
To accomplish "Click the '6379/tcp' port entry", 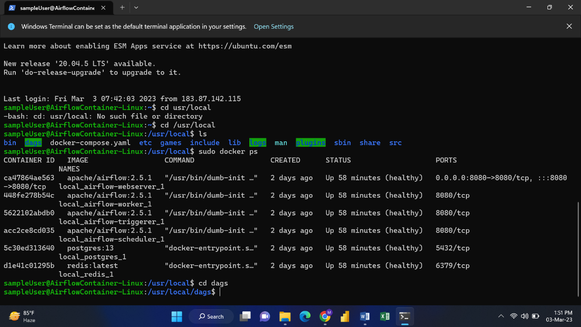I will [453, 266].
